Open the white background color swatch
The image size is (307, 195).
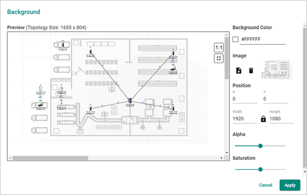pyautogui.click(x=235, y=39)
